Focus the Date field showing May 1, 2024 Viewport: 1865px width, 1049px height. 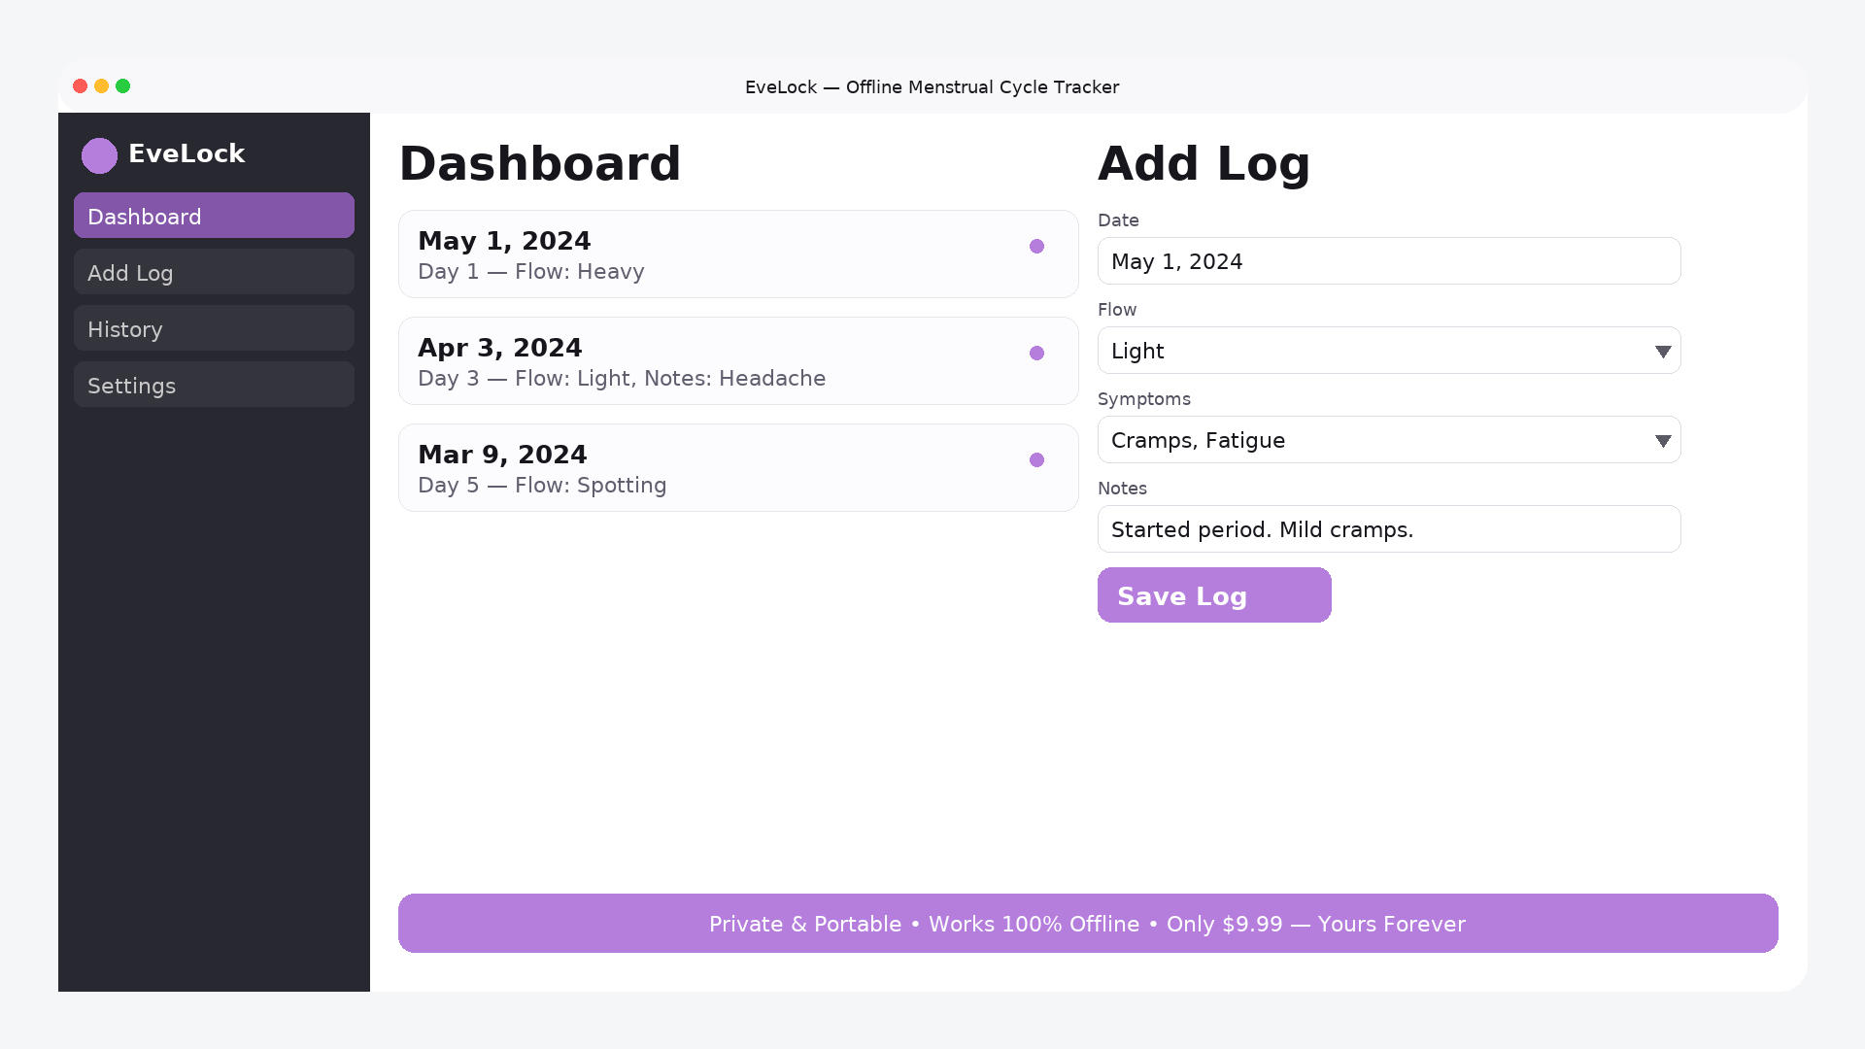(x=1389, y=261)
